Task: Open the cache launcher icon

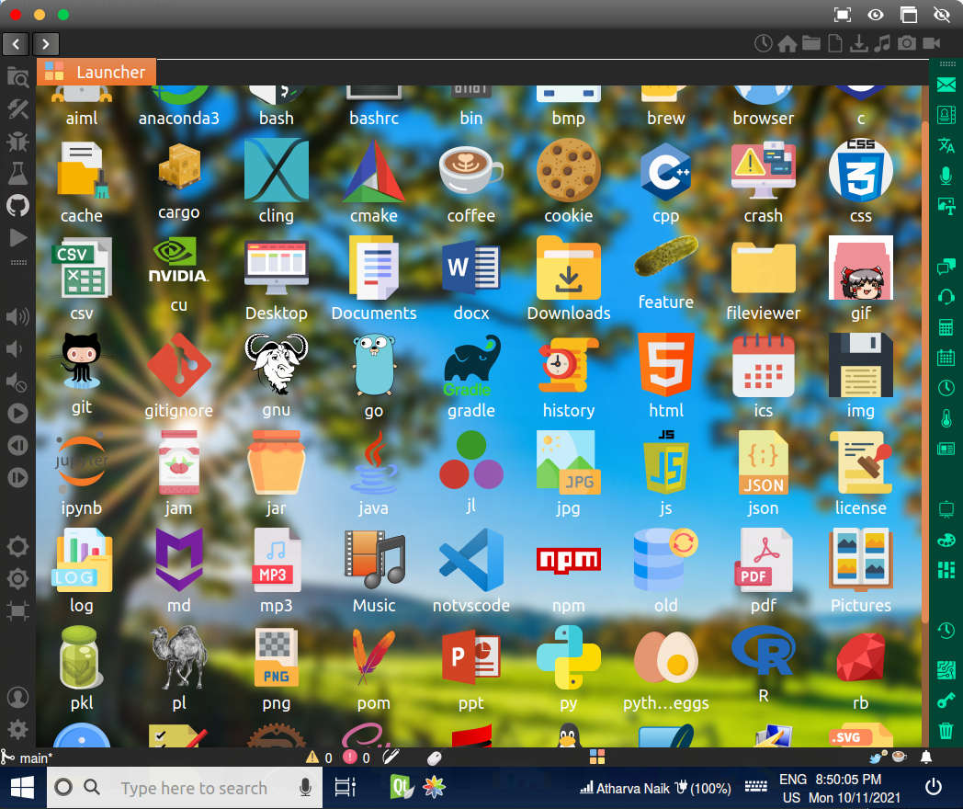Action: tap(82, 170)
